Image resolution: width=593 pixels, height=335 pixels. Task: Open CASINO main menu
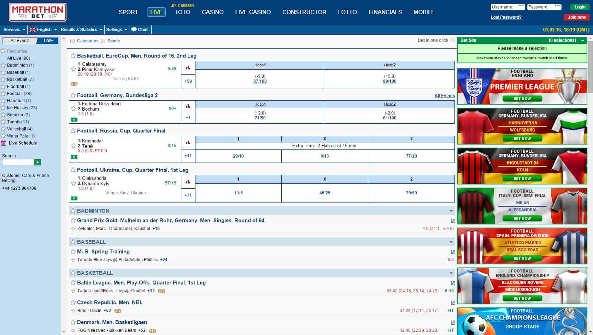pos(213,12)
